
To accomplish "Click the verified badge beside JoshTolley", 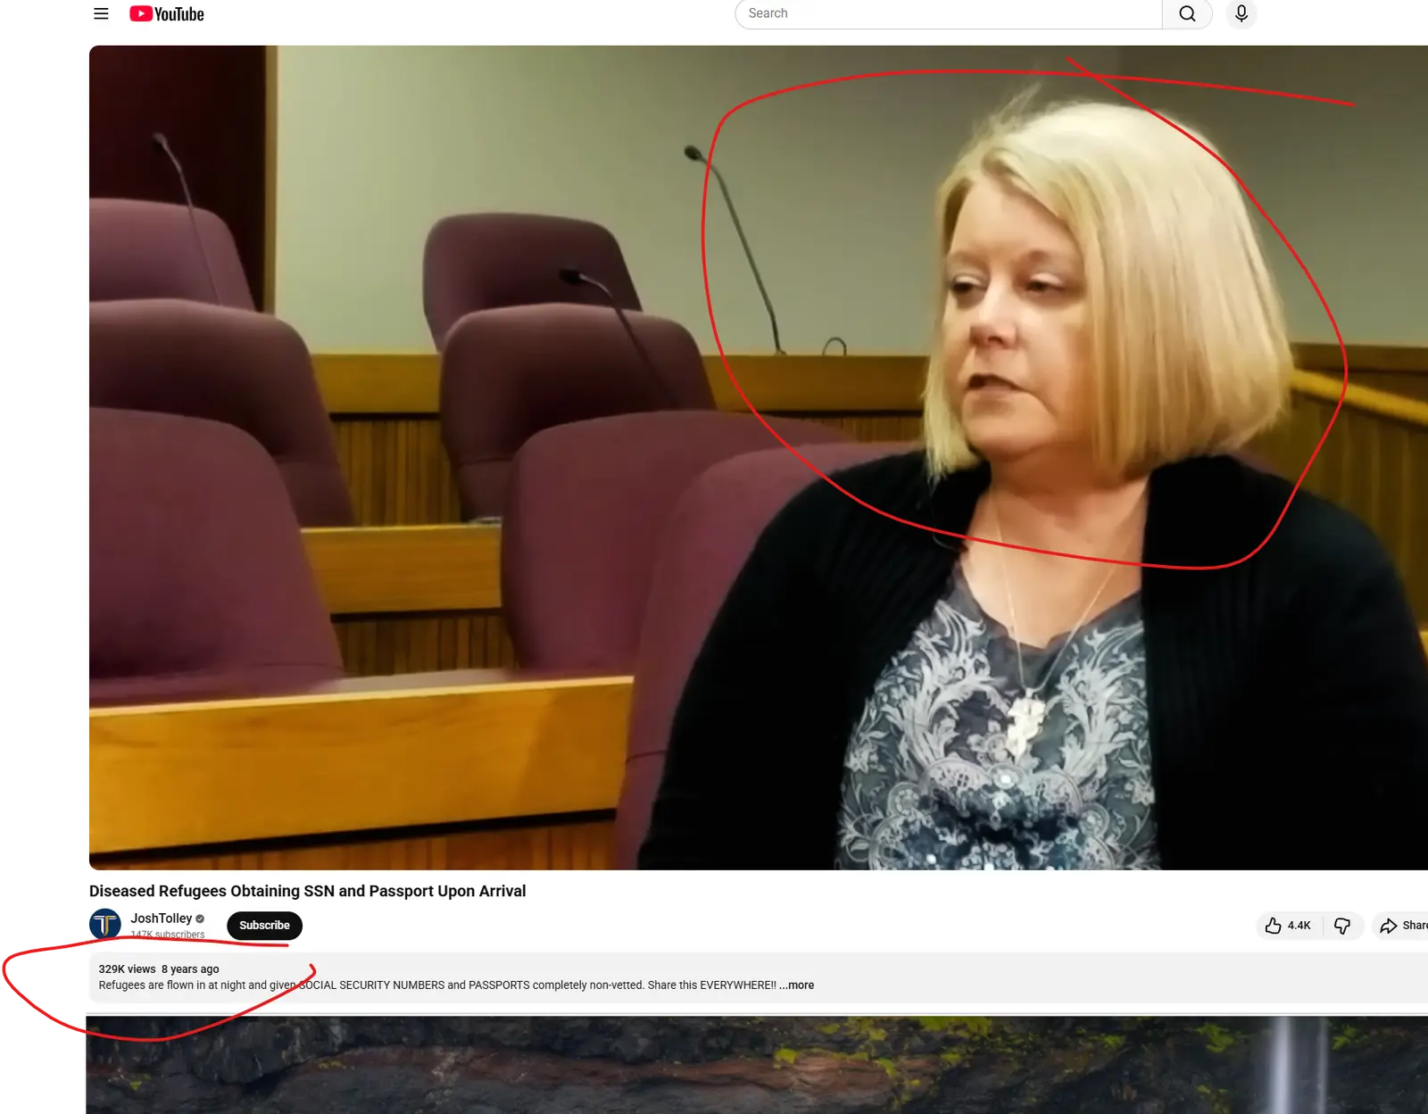I will (x=200, y=919).
